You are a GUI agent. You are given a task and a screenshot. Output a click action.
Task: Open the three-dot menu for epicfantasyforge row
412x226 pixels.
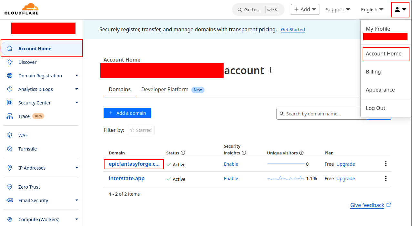pyautogui.click(x=386, y=164)
